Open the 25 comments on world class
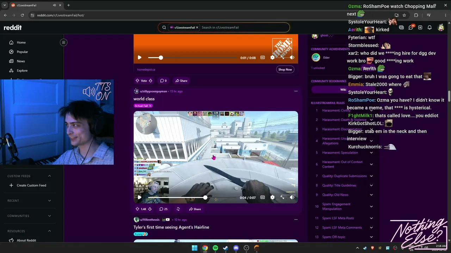451x253 pixels. point(163,209)
